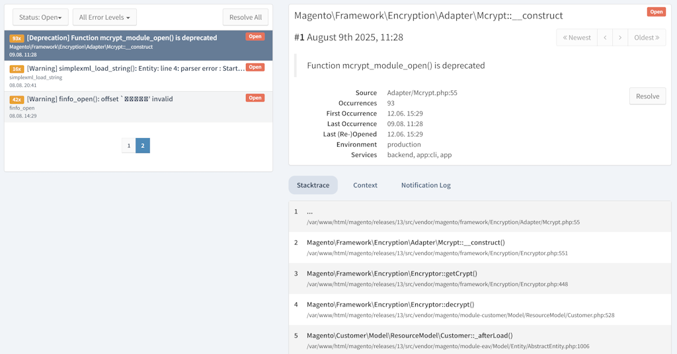Screen dimensions: 677x354
Task: Click the Resolve All button
Action: pos(245,17)
